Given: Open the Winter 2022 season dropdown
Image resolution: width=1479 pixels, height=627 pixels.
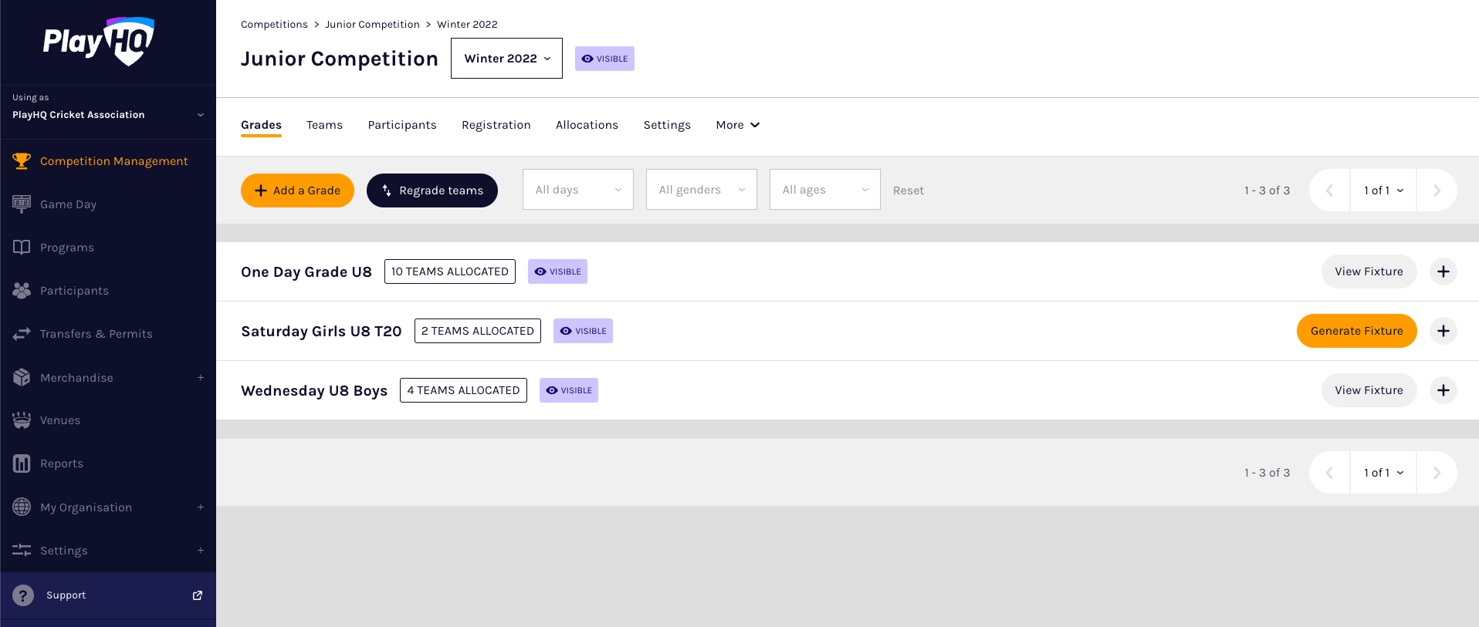Looking at the screenshot, I should coord(506,59).
